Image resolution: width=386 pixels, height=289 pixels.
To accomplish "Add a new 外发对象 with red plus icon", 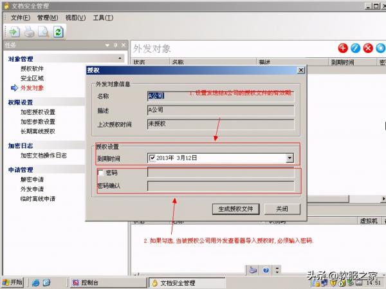I will click(343, 48).
